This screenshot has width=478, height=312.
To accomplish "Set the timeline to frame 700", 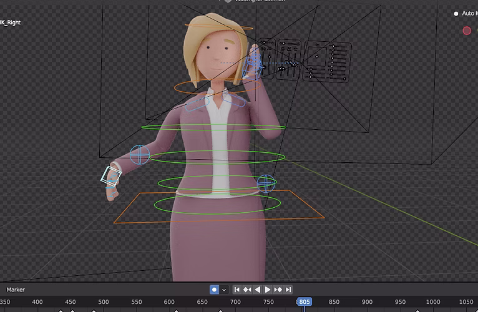I will pos(235,302).
